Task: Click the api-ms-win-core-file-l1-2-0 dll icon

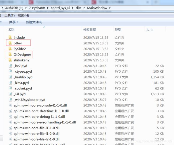Action: pos(10,134)
